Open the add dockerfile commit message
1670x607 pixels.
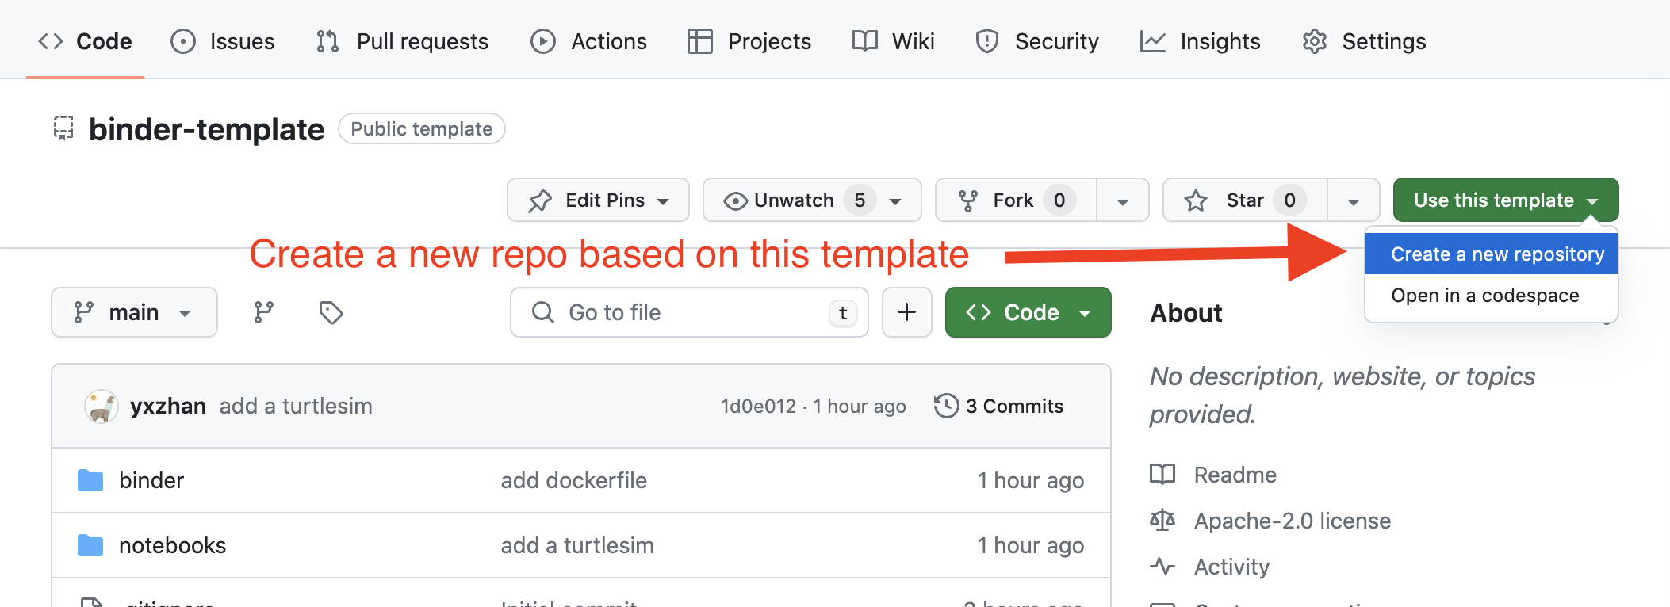pyautogui.click(x=574, y=480)
